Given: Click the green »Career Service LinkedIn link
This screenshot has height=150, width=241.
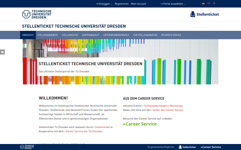Looking at the screenshot, I should pos(140,124).
